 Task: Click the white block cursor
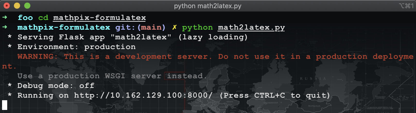click(x=5, y=105)
